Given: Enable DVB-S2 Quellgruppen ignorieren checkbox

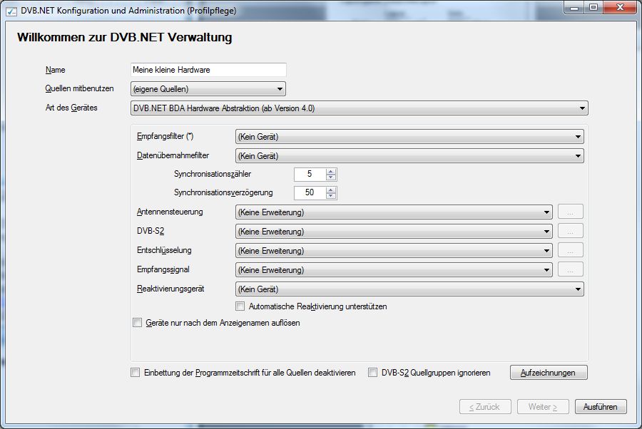Looking at the screenshot, I should 373,373.
